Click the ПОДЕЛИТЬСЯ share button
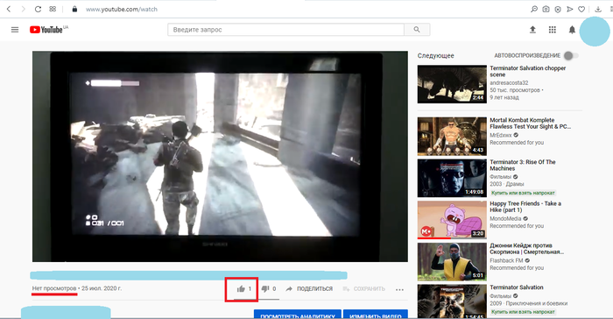 click(x=309, y=289)
